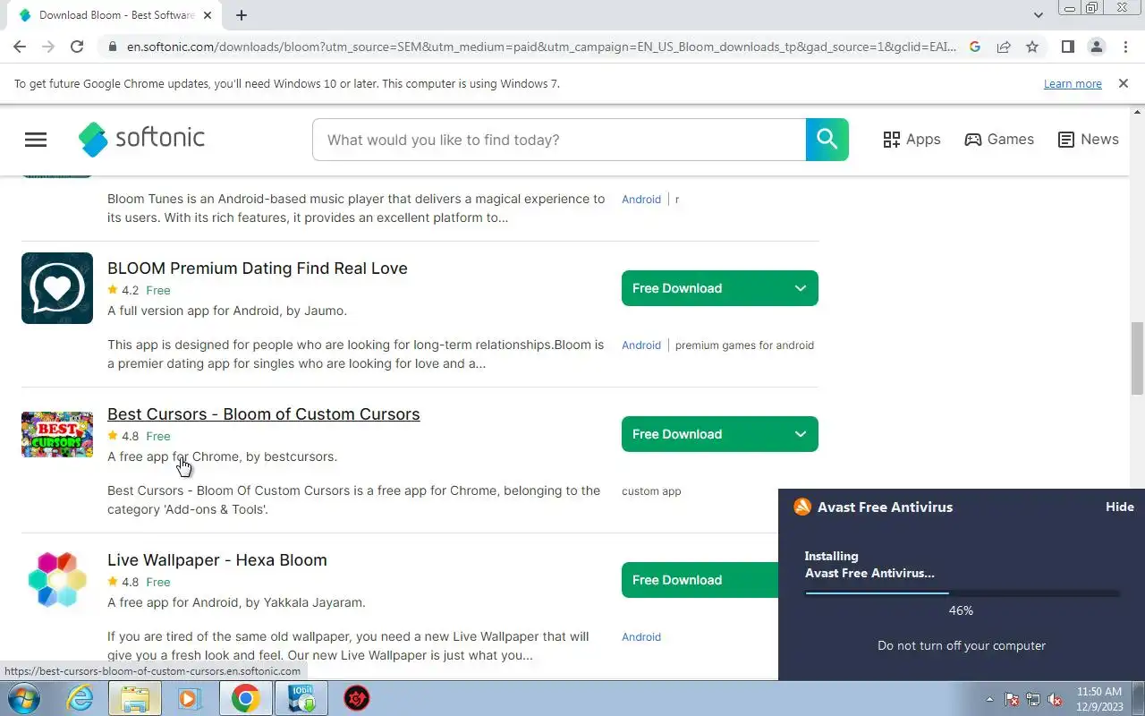Screen dimensions: 1145x716
Task: Open the Windows Start menu
Action: pos(24,698)
